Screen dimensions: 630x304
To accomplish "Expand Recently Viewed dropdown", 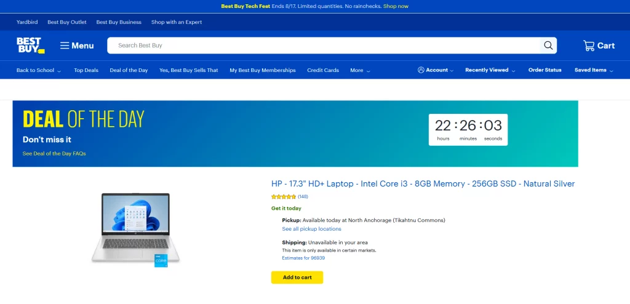I will (x=490, y=70).
